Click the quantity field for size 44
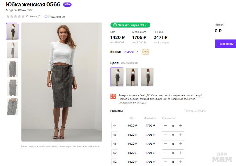This screenshot has height=166, width=236. pos(173,126)
